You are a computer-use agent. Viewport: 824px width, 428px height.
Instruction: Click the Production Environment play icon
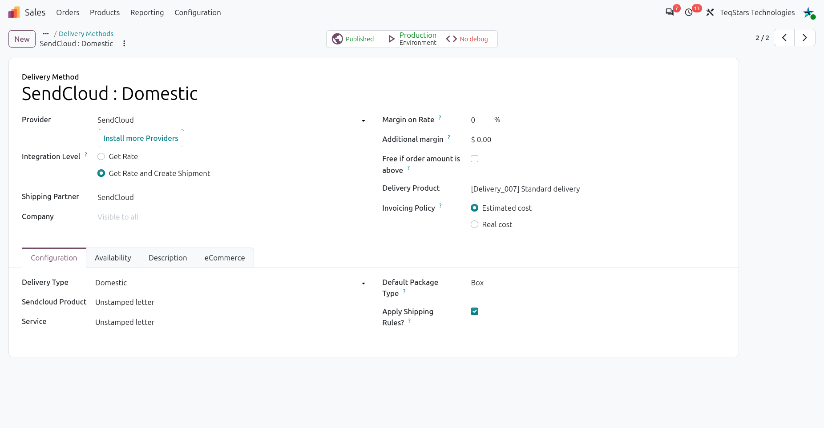(392, 39)
